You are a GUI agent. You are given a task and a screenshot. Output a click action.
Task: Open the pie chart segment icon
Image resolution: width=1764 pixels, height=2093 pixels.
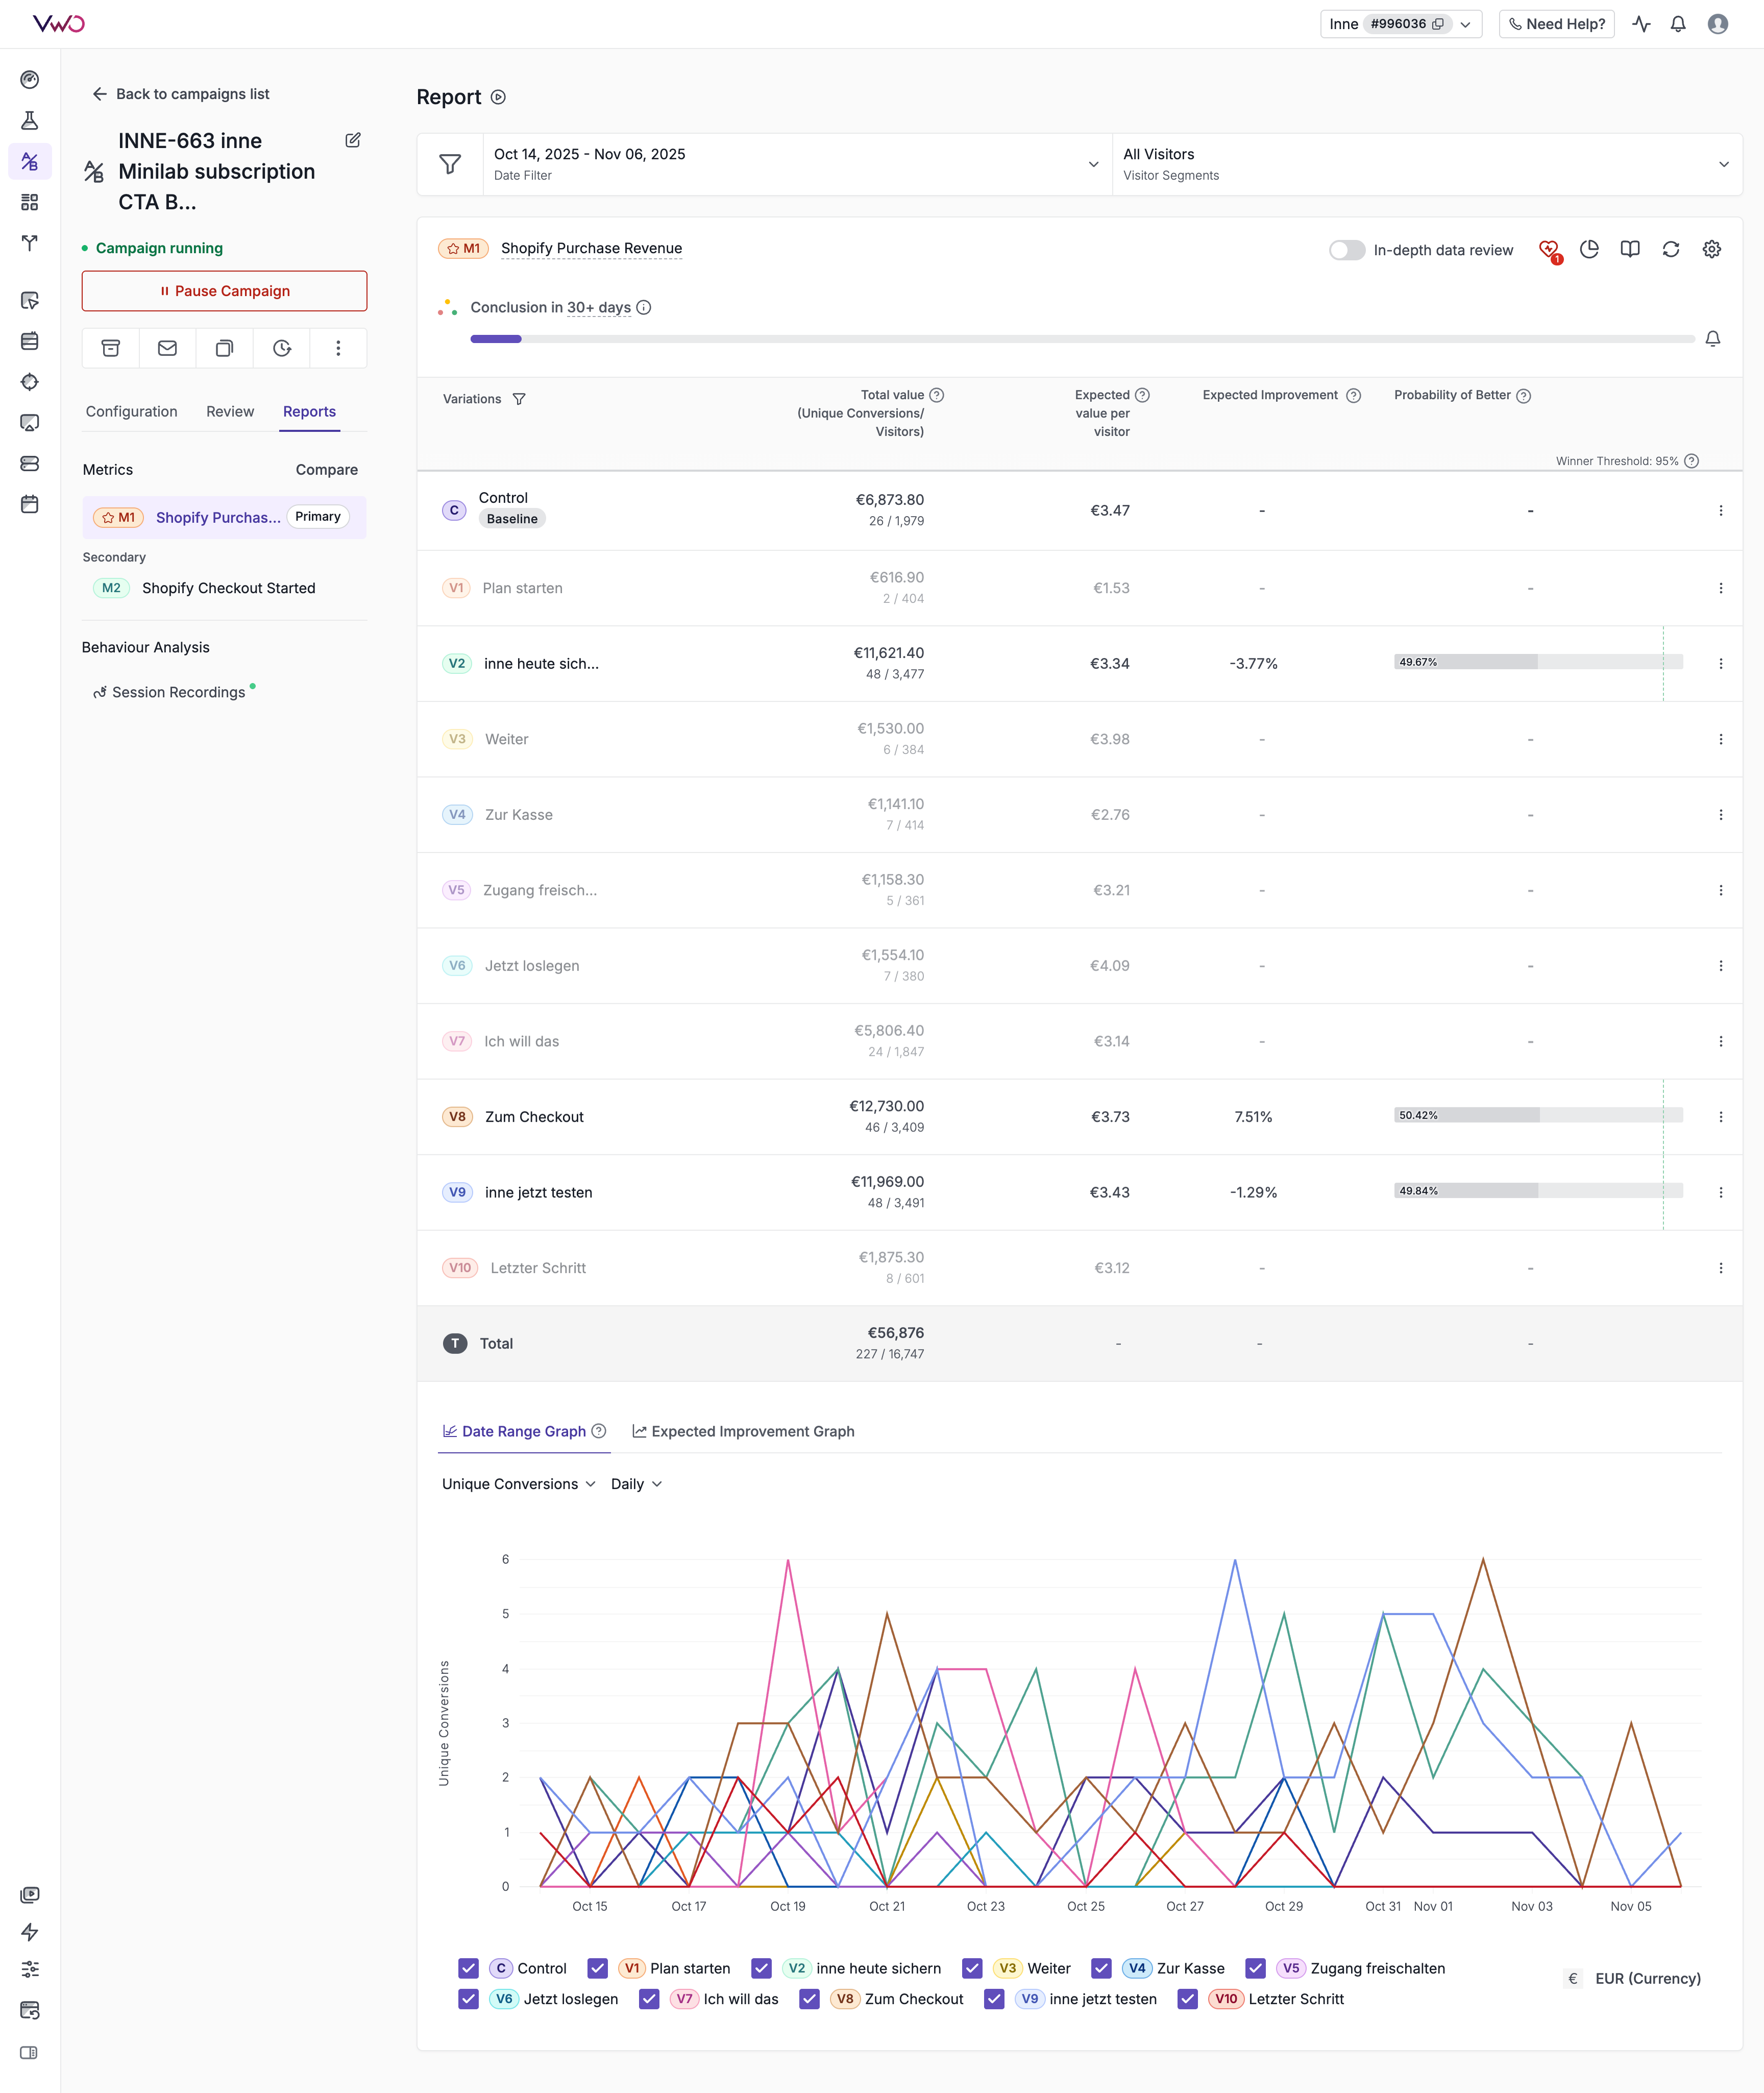(1589, 249)
